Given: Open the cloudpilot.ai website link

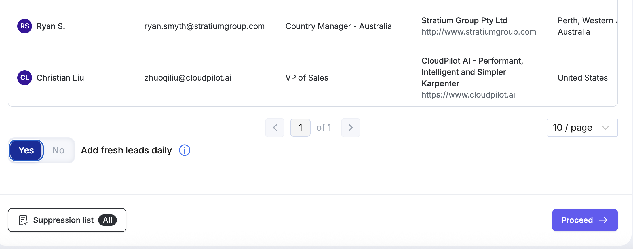Looking at the screenshot, I should coord(468,95).
